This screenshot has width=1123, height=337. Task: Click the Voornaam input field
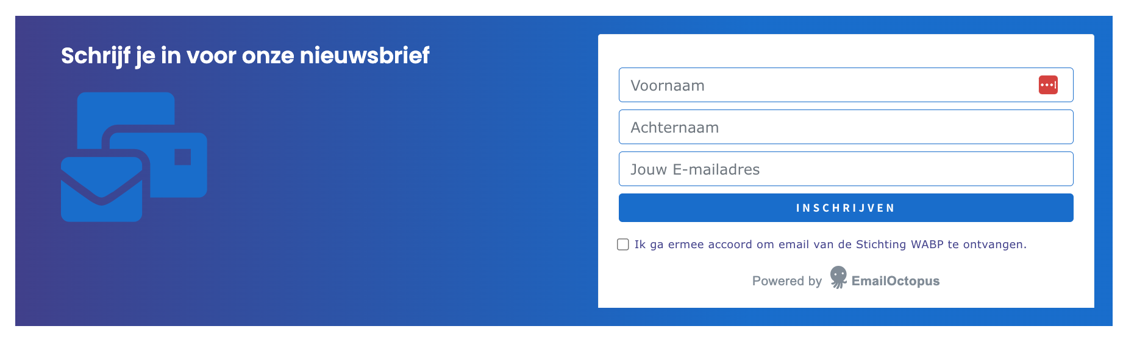point(823,85)
